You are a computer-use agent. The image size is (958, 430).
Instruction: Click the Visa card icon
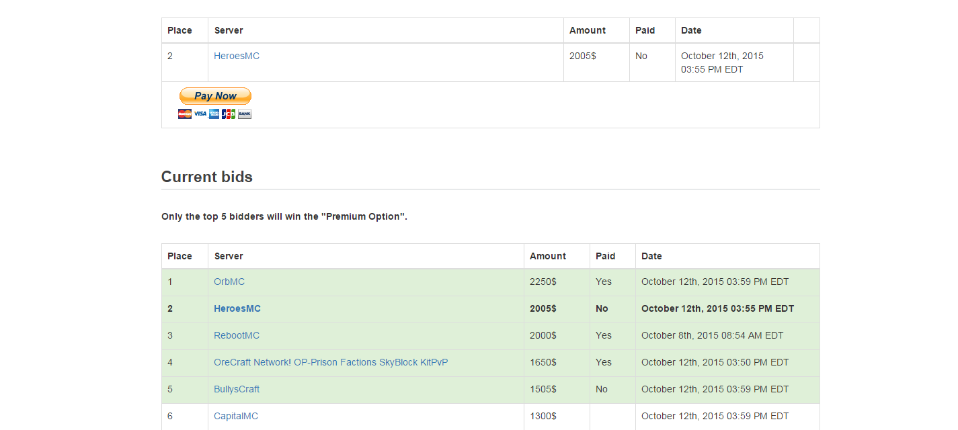pos(200,114)
